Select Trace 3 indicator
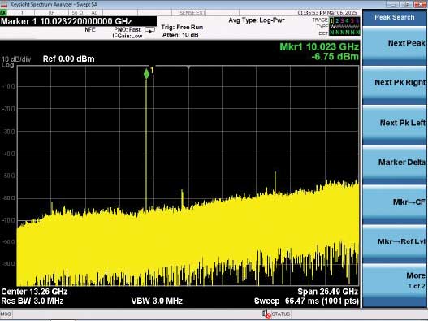428x321 pixels. click(x=342, y=20)
